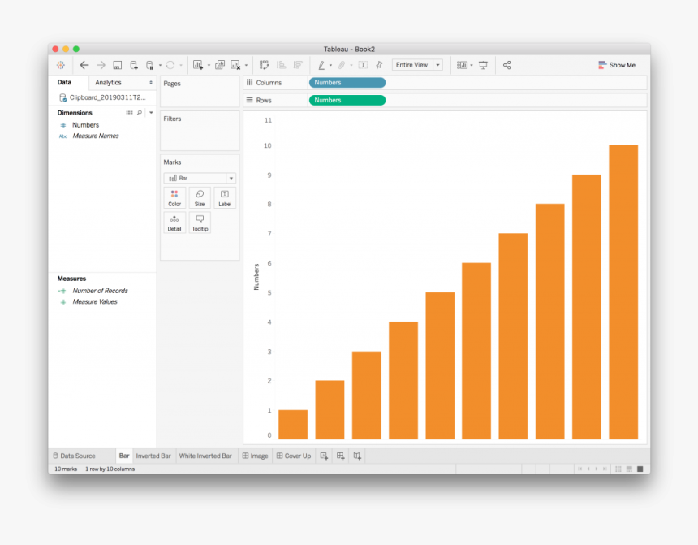Image resolution: width=698 pixels, height=545 pixels.
Task: Click the Show/Hide Cards icon
Action: [462, 65]
